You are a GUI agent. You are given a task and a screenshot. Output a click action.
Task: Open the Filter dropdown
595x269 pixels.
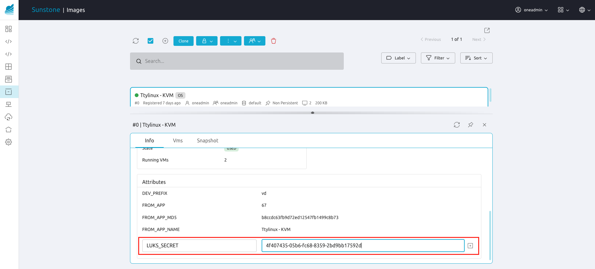point(438,58)
